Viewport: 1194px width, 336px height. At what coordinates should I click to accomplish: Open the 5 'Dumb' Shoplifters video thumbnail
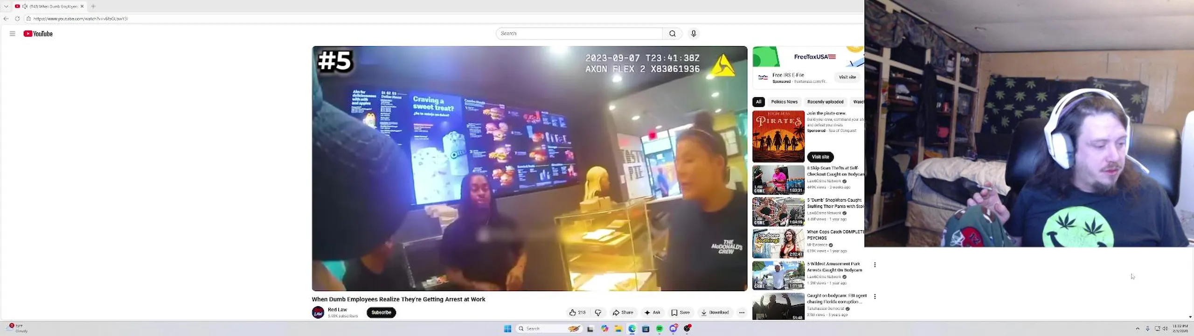[778, 211]
